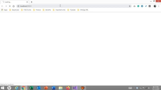Open PowerPoint from the taskbar
The image size is (161, 90).
click(46, 88)
